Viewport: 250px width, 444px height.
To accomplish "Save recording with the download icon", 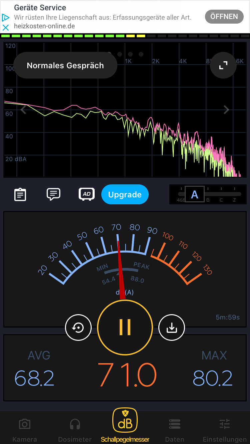I will (171, 328).
